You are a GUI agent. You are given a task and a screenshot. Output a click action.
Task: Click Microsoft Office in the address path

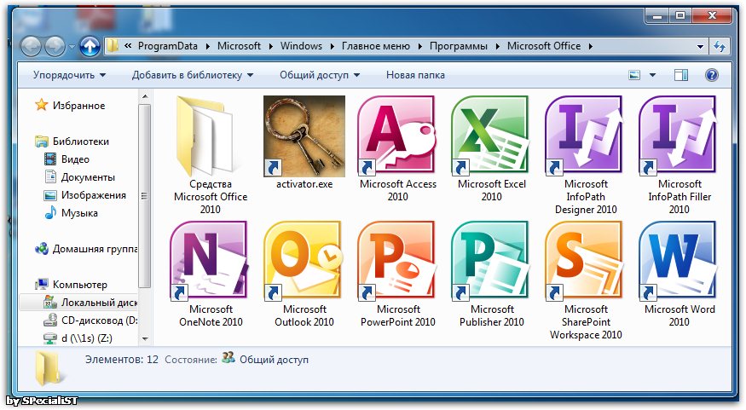pyautogui.click(x=544, y=46)
